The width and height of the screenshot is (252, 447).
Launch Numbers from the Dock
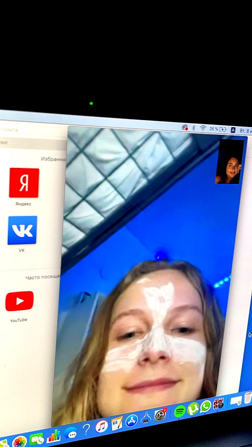[x=54, y=436]
